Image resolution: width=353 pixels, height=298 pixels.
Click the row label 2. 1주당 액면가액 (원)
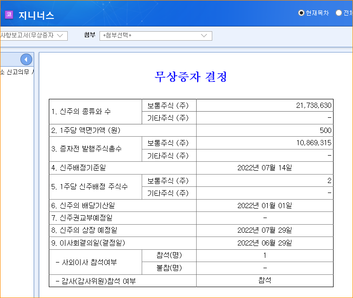(86, 131)
